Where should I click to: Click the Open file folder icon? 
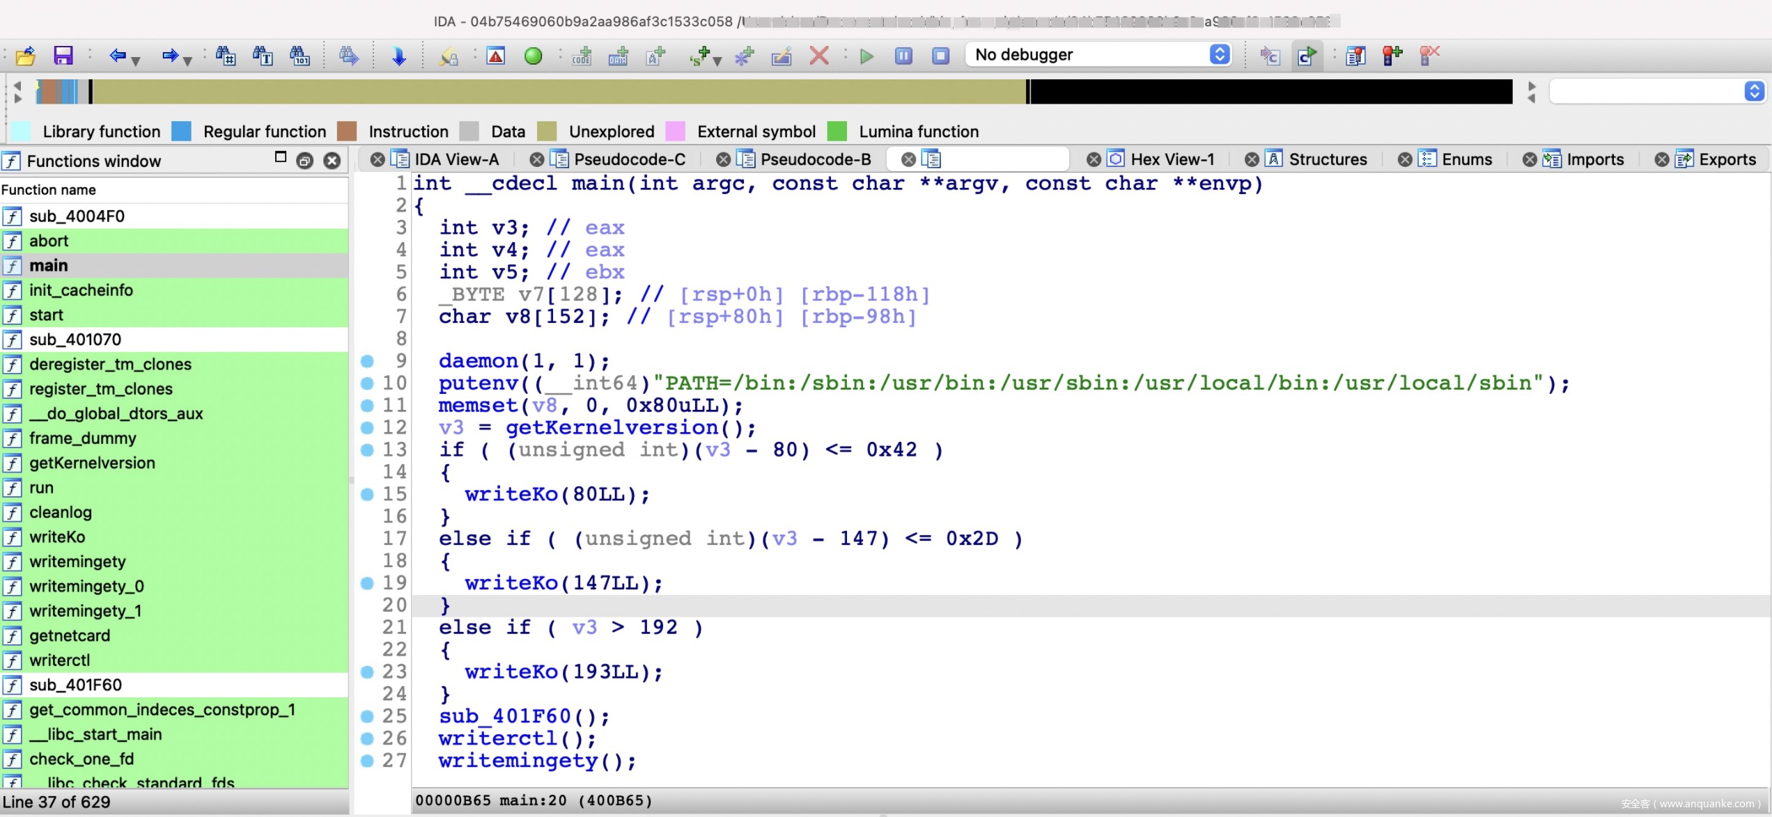(26, 56)
